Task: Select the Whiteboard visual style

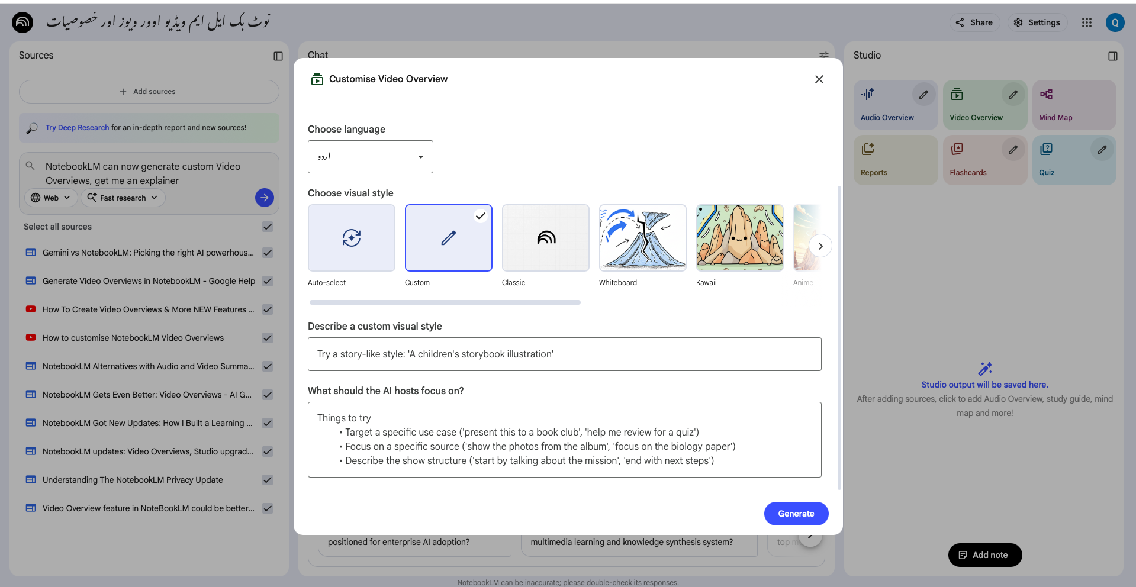Action: (642, 238)
